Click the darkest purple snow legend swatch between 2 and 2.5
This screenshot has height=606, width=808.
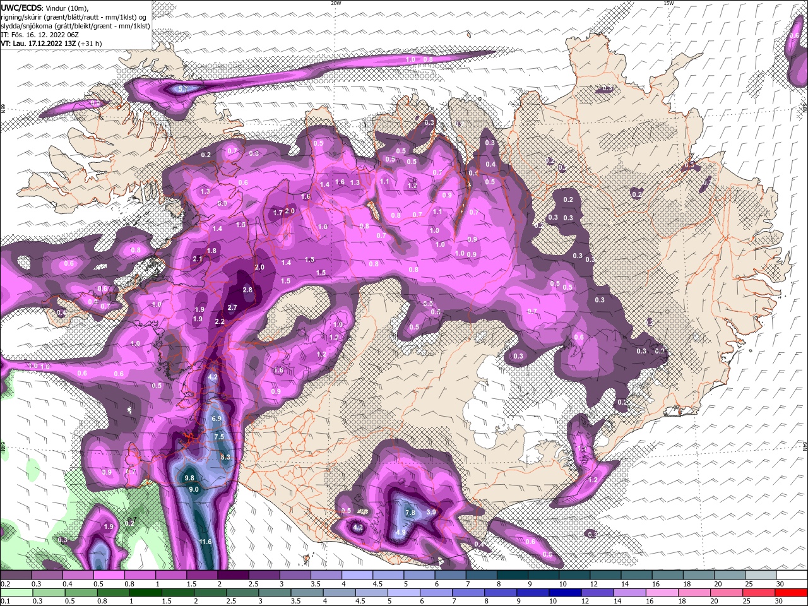click(x=234, y=576)
